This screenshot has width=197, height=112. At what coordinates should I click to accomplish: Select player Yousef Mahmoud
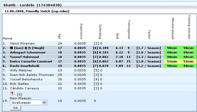coord(24,57)
